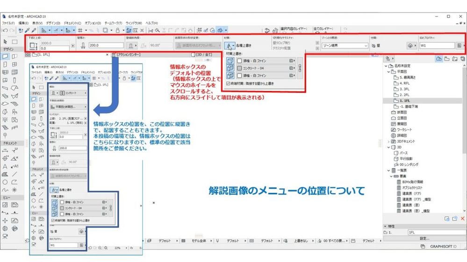467x262 pixels.
Task: Collapse the 3D tree node
Action: (x=388, y=147)
